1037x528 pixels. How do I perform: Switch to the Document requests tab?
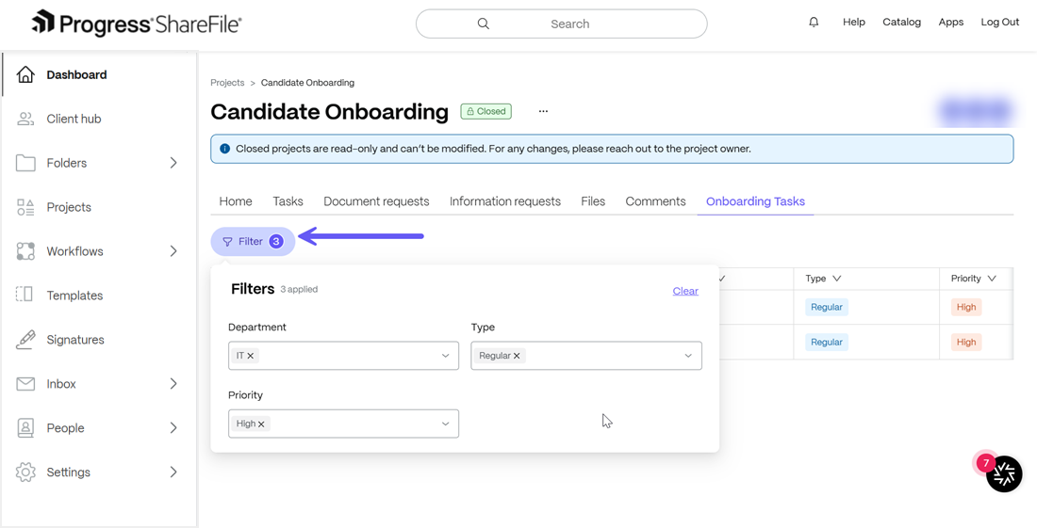[x=376, y=201]
